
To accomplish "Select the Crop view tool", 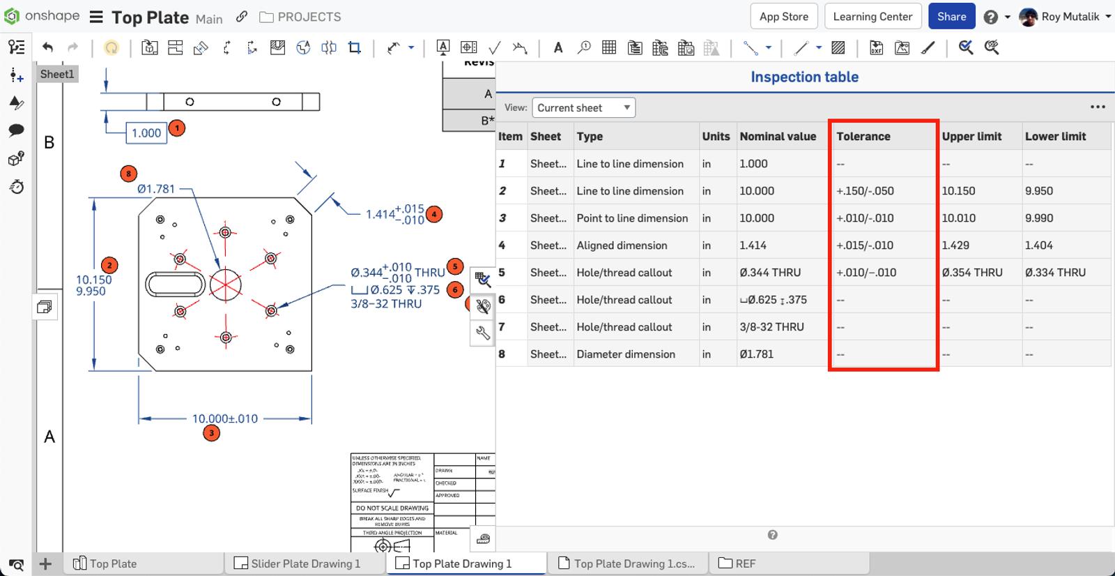I will coord(355,47).
